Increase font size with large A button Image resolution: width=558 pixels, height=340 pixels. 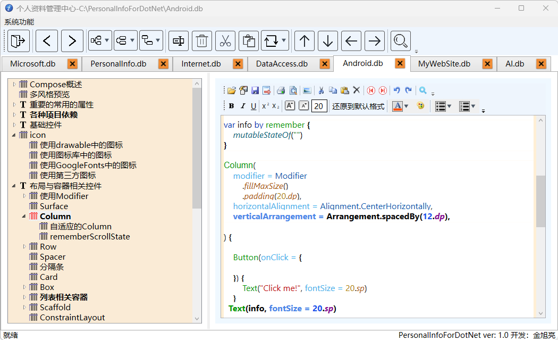[x=290, y=106]
